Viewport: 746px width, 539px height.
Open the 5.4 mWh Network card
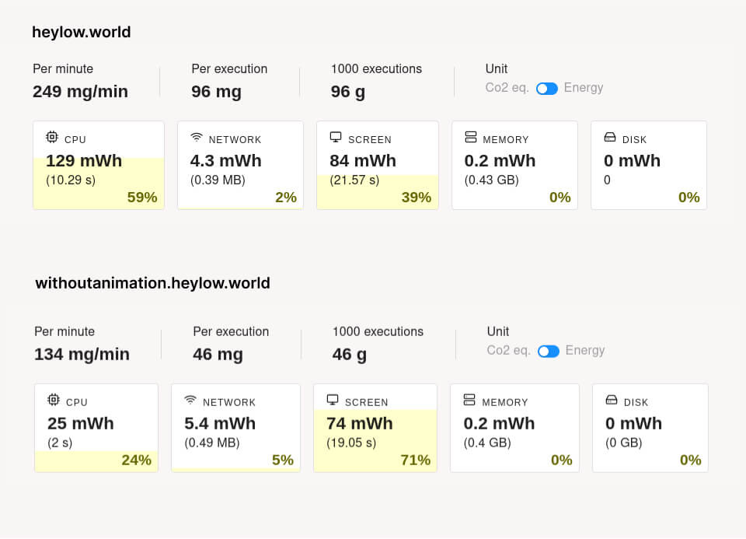(235, 429)
